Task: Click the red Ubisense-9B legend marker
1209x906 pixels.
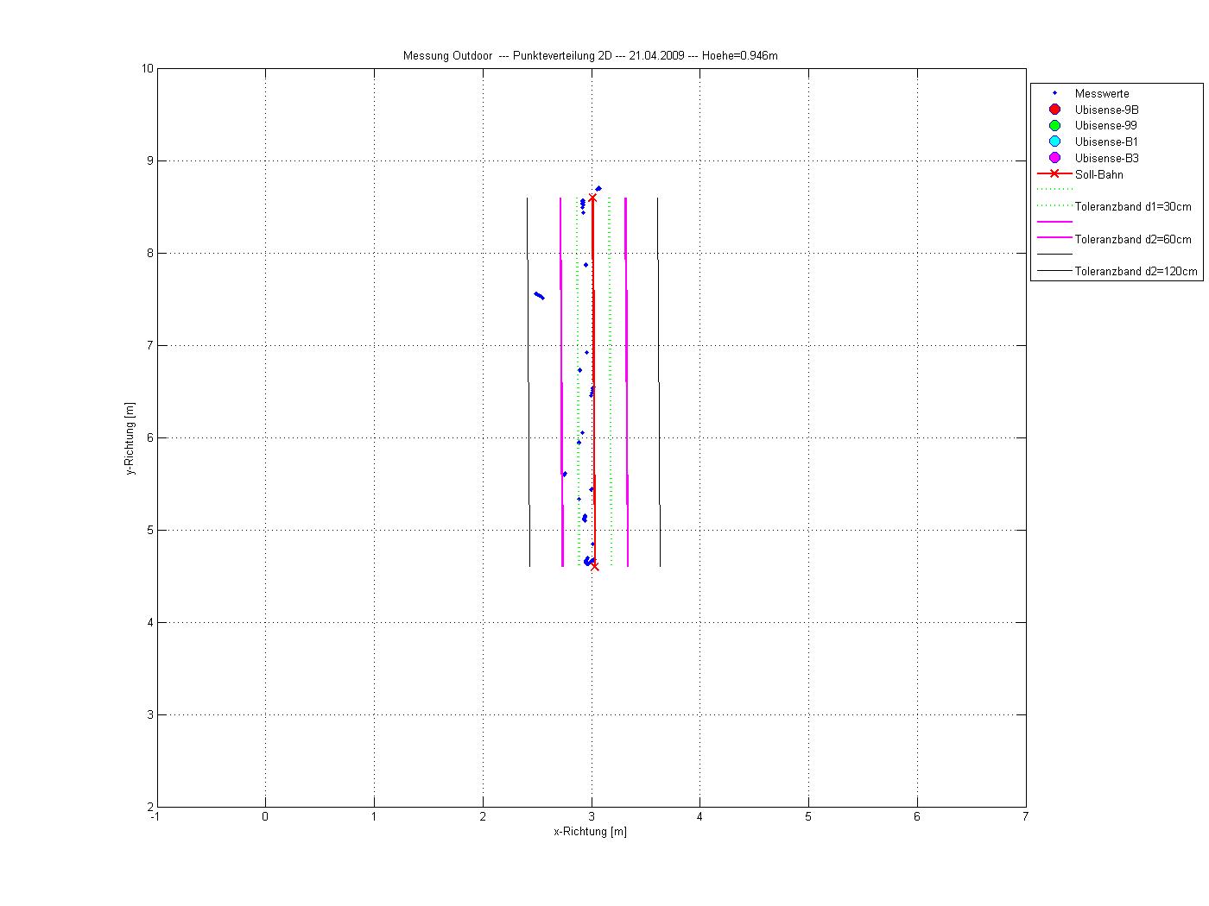Action: [x=1054, y=110]
